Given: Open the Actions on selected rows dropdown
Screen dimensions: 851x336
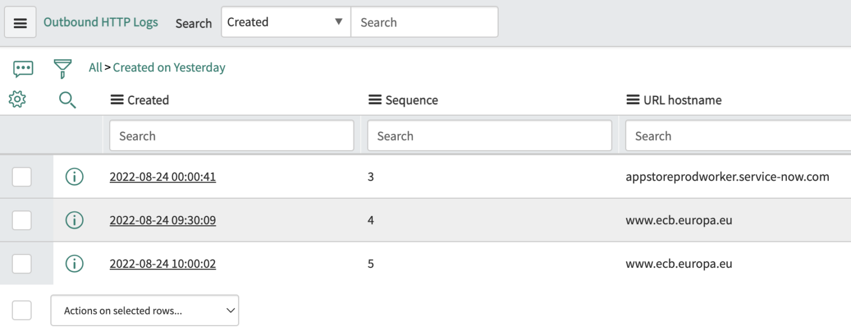Looking at the screenshot, I should point(145,311).
